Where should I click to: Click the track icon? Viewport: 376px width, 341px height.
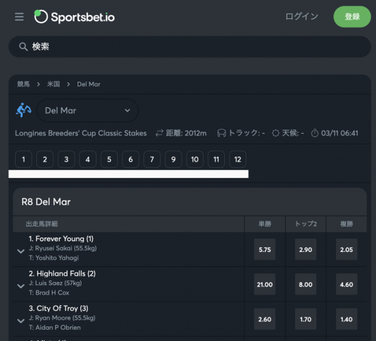tap(221, 134)
